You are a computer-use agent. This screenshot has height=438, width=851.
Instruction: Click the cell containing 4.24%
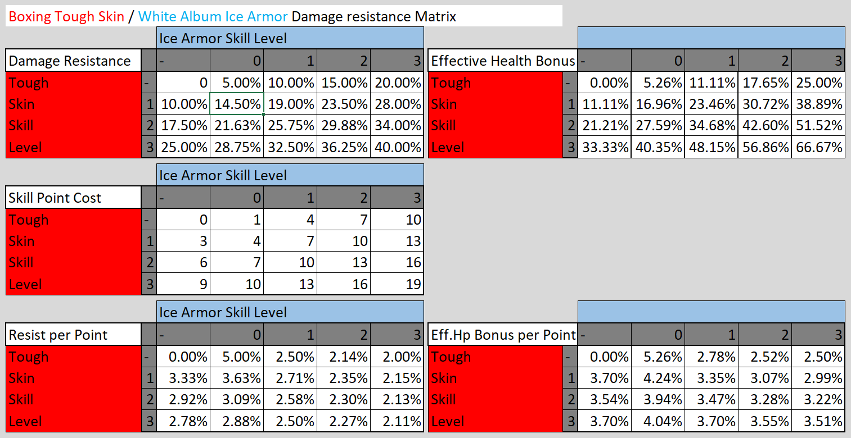658,378
